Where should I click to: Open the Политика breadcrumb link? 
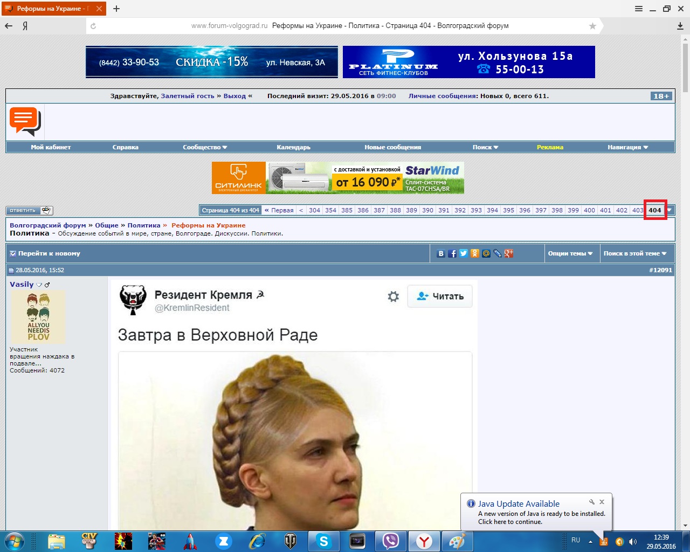(144, 225)
